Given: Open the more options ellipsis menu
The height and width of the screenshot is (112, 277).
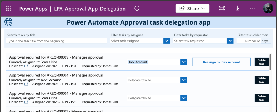Looking at the screenshot, I should click(253, 8).
